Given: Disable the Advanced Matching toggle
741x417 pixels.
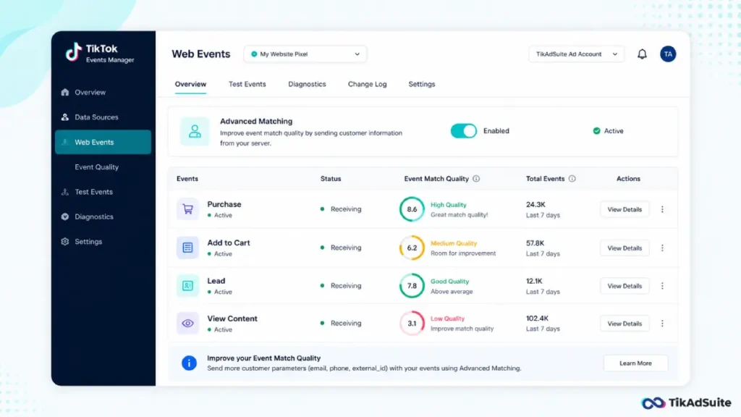Looking at the screenshot, I should pos(463,131).
